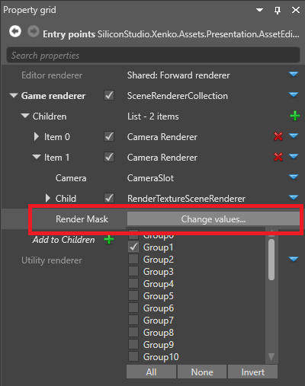Check the Group6 checkbox
305x386 pixels.
[133, 308]
